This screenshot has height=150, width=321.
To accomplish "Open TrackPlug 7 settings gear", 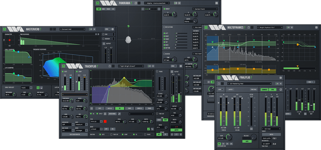I will click(181, 66).
